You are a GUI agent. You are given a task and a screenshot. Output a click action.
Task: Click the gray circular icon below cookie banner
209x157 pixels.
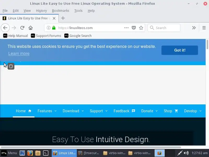[11, 66]
